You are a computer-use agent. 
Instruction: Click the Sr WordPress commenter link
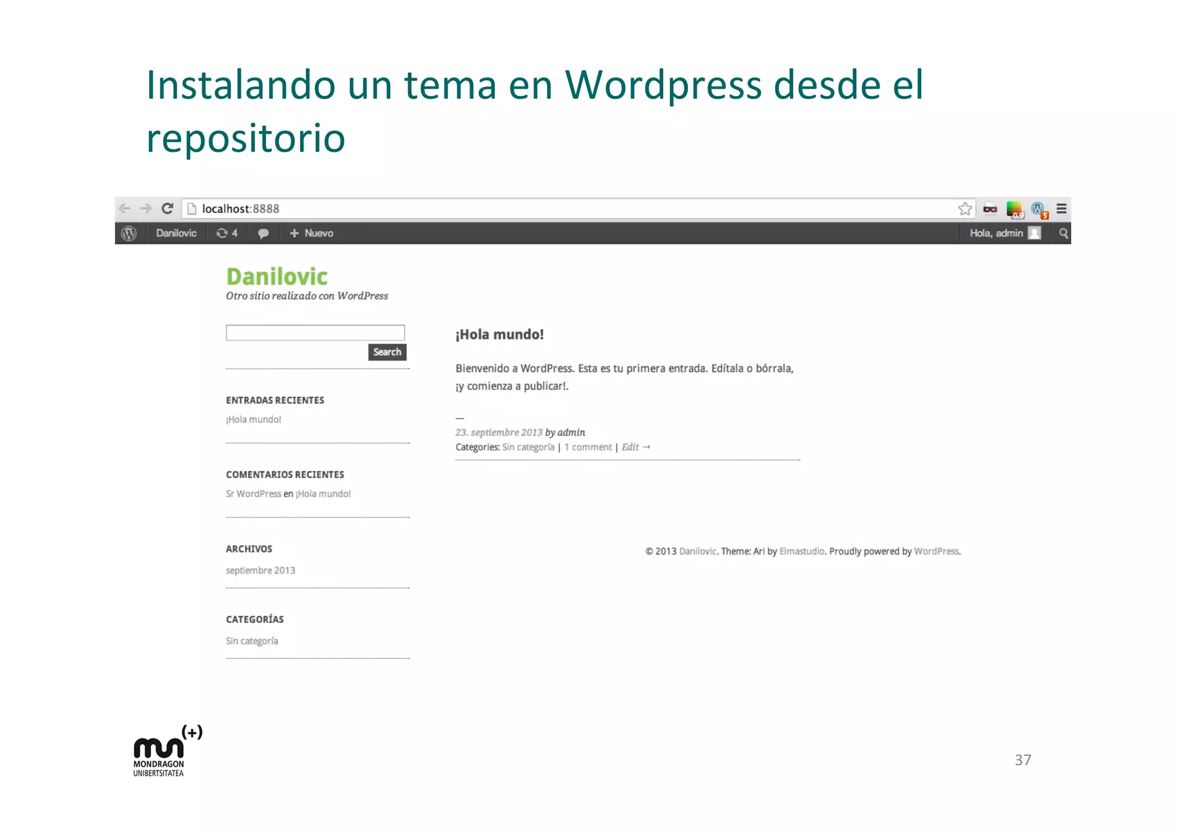pyautogui.click(x=253, y=494)
